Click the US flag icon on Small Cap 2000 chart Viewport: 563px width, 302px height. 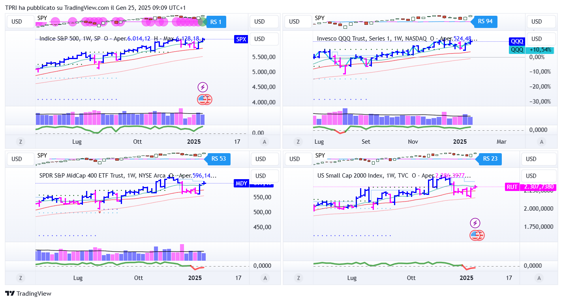476,235
